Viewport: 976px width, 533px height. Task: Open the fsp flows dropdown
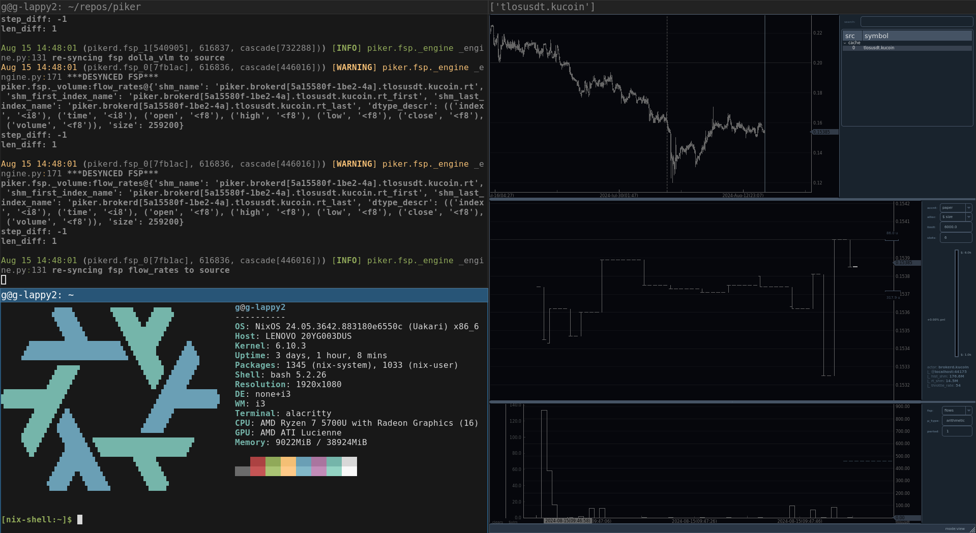pyautogui.click(x=956, y=411)
